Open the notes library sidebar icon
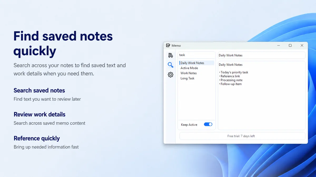316x177 pixels. [171, 55]
